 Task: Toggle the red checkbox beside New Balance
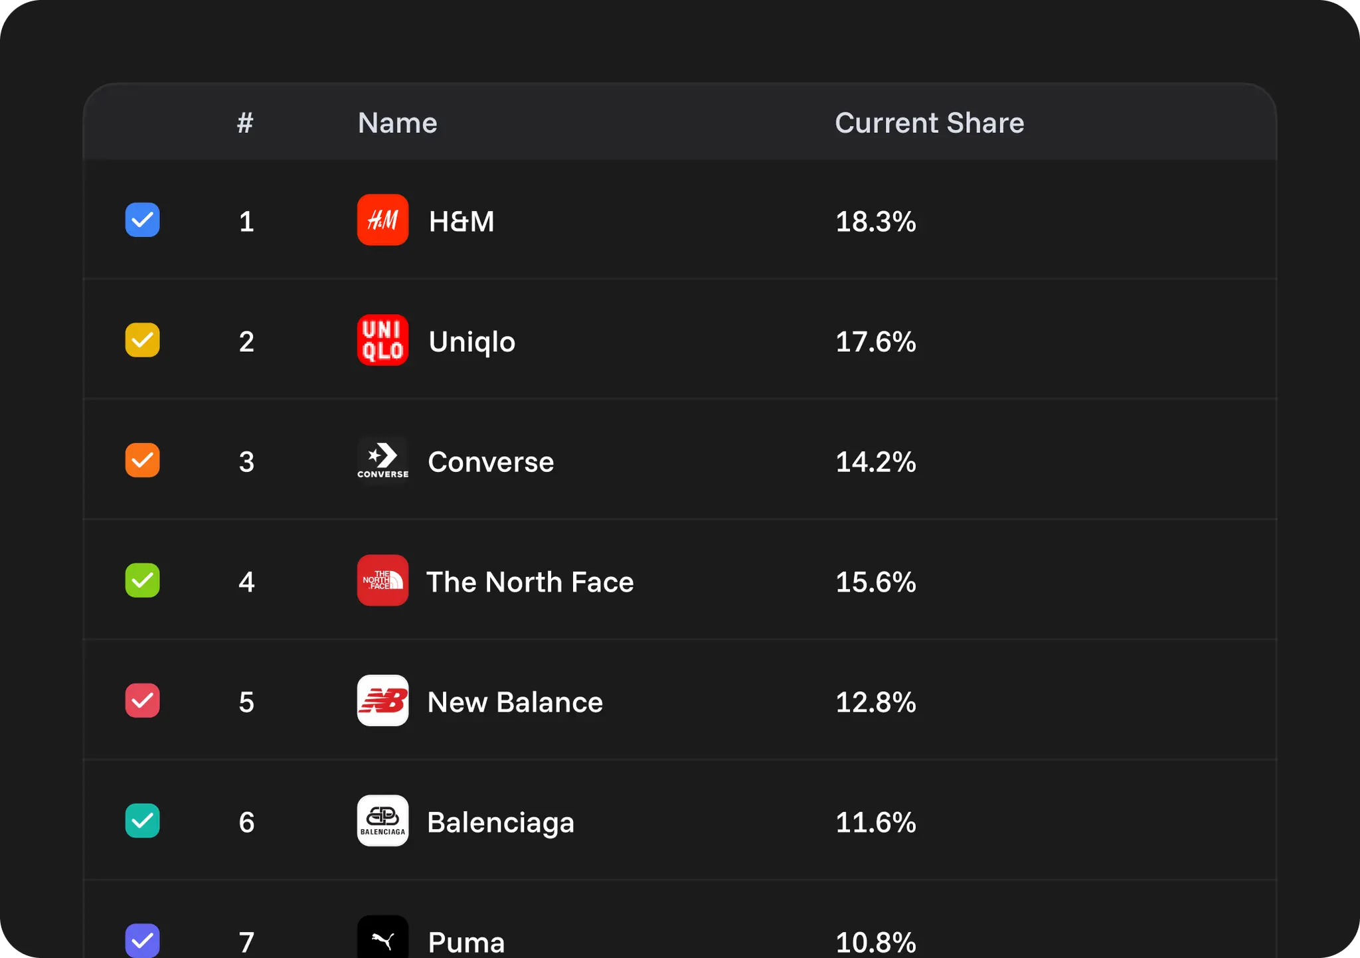[141, 700]
